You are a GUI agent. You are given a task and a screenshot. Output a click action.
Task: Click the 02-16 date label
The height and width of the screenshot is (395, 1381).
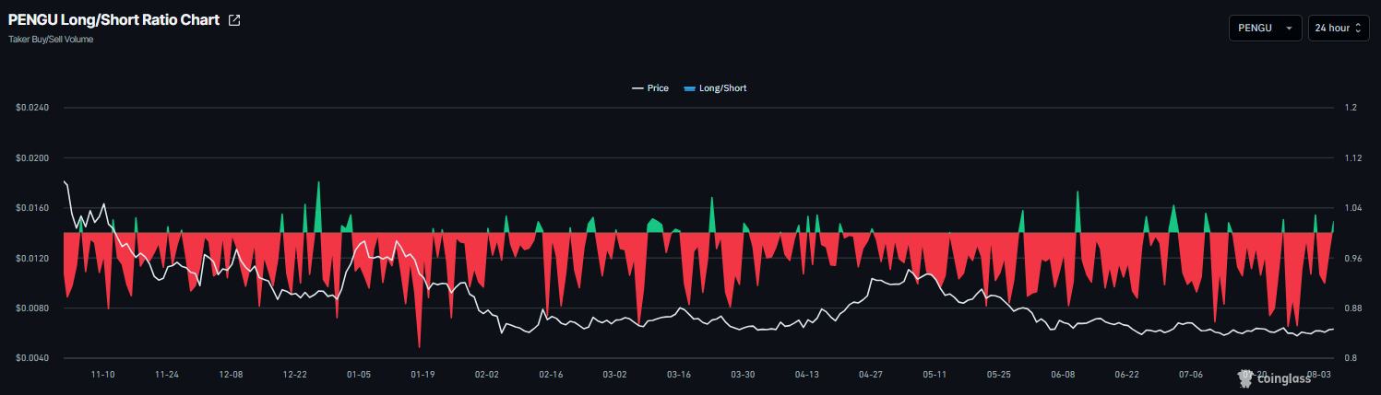pyautogui.click(x=551, y=375)
